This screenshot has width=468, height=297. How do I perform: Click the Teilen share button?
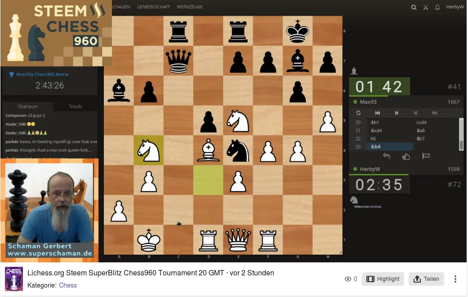point(426,279)
